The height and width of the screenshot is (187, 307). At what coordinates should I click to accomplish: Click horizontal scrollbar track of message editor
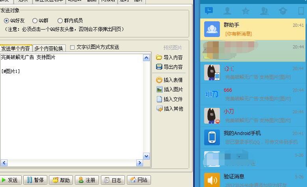point(72,163)
